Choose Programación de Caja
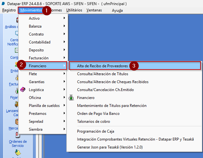 134,131
